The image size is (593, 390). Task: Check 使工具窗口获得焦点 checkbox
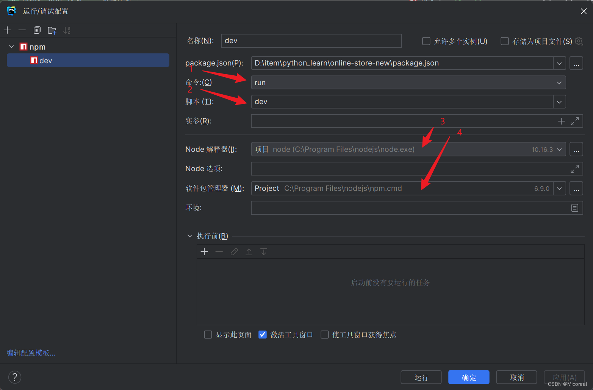coord(325,335)
